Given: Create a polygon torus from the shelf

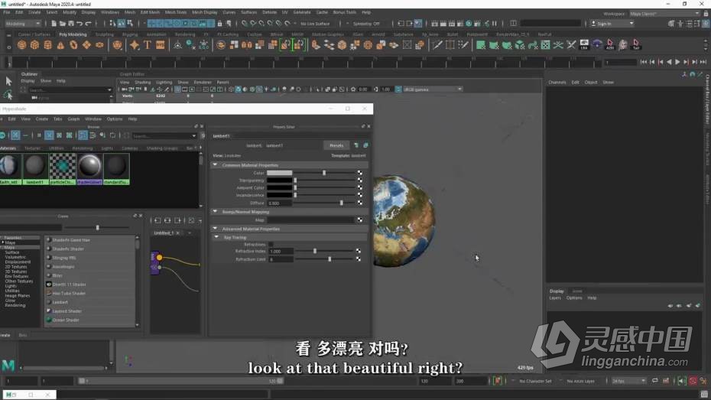Looking at the screenshot, I should (73, 45).
